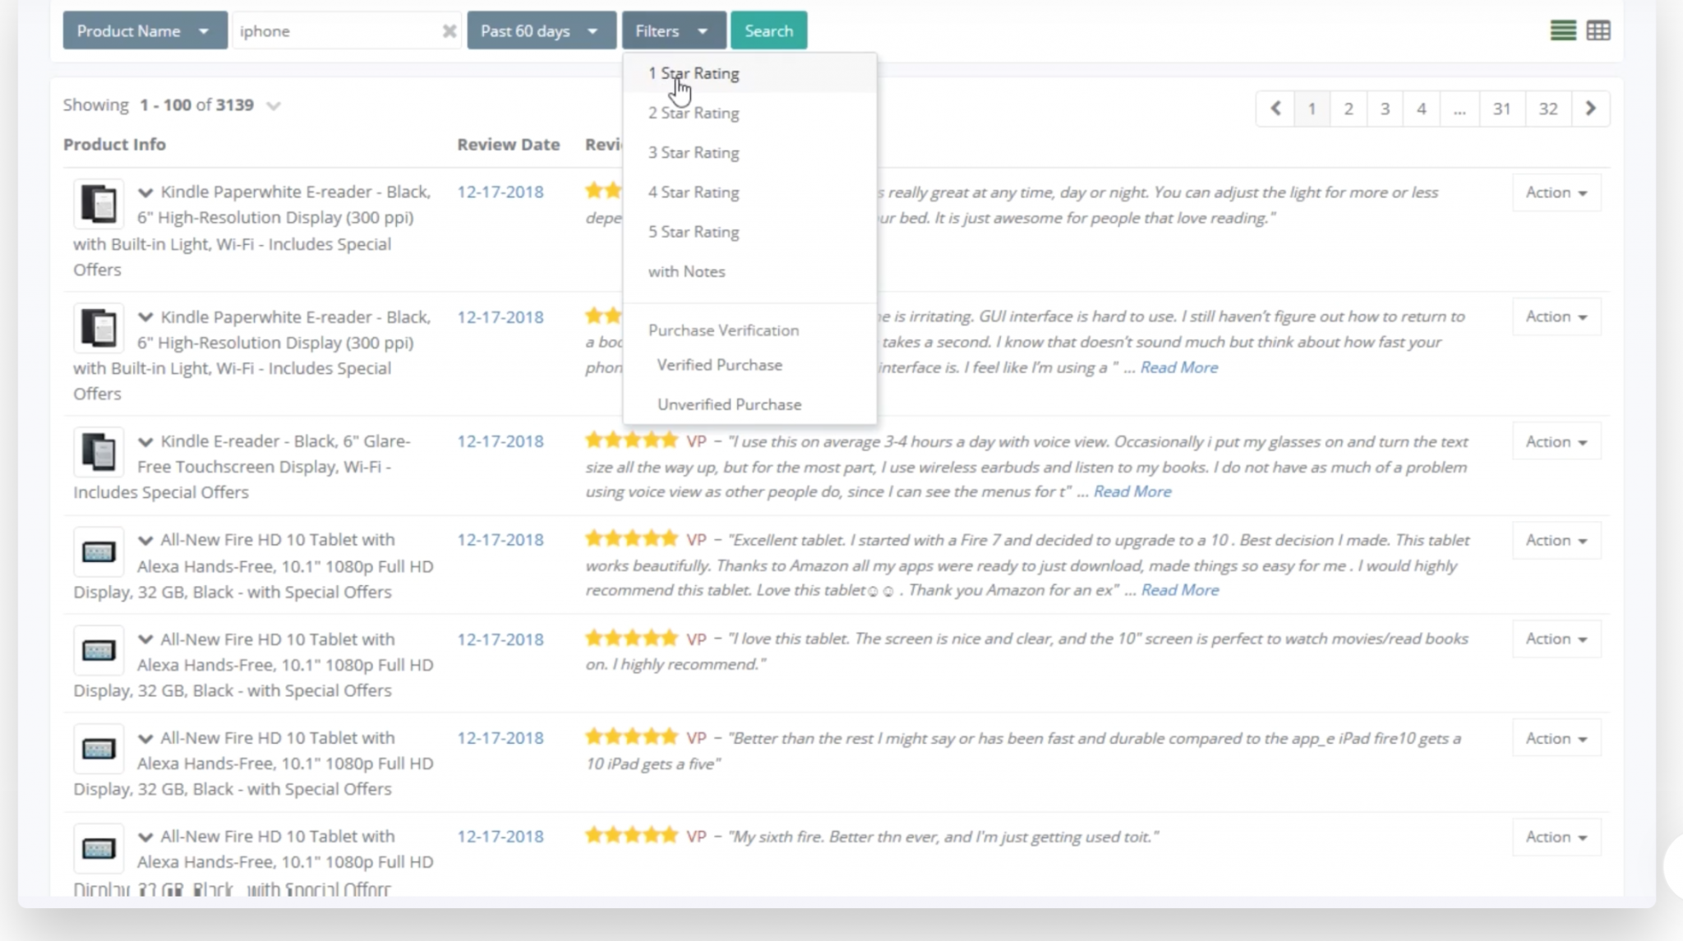Viewport: 1683px width, 941px height.
Task: Go to next page arrow
Action: click(1590, 108)
